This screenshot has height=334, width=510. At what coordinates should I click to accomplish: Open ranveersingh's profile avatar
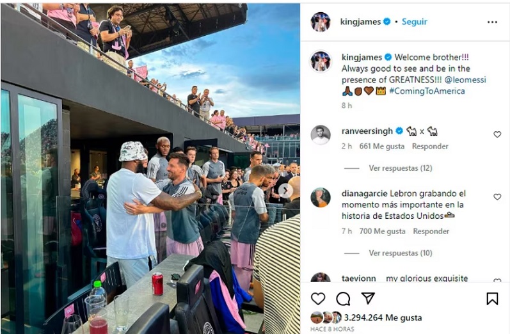click(321, 134)
